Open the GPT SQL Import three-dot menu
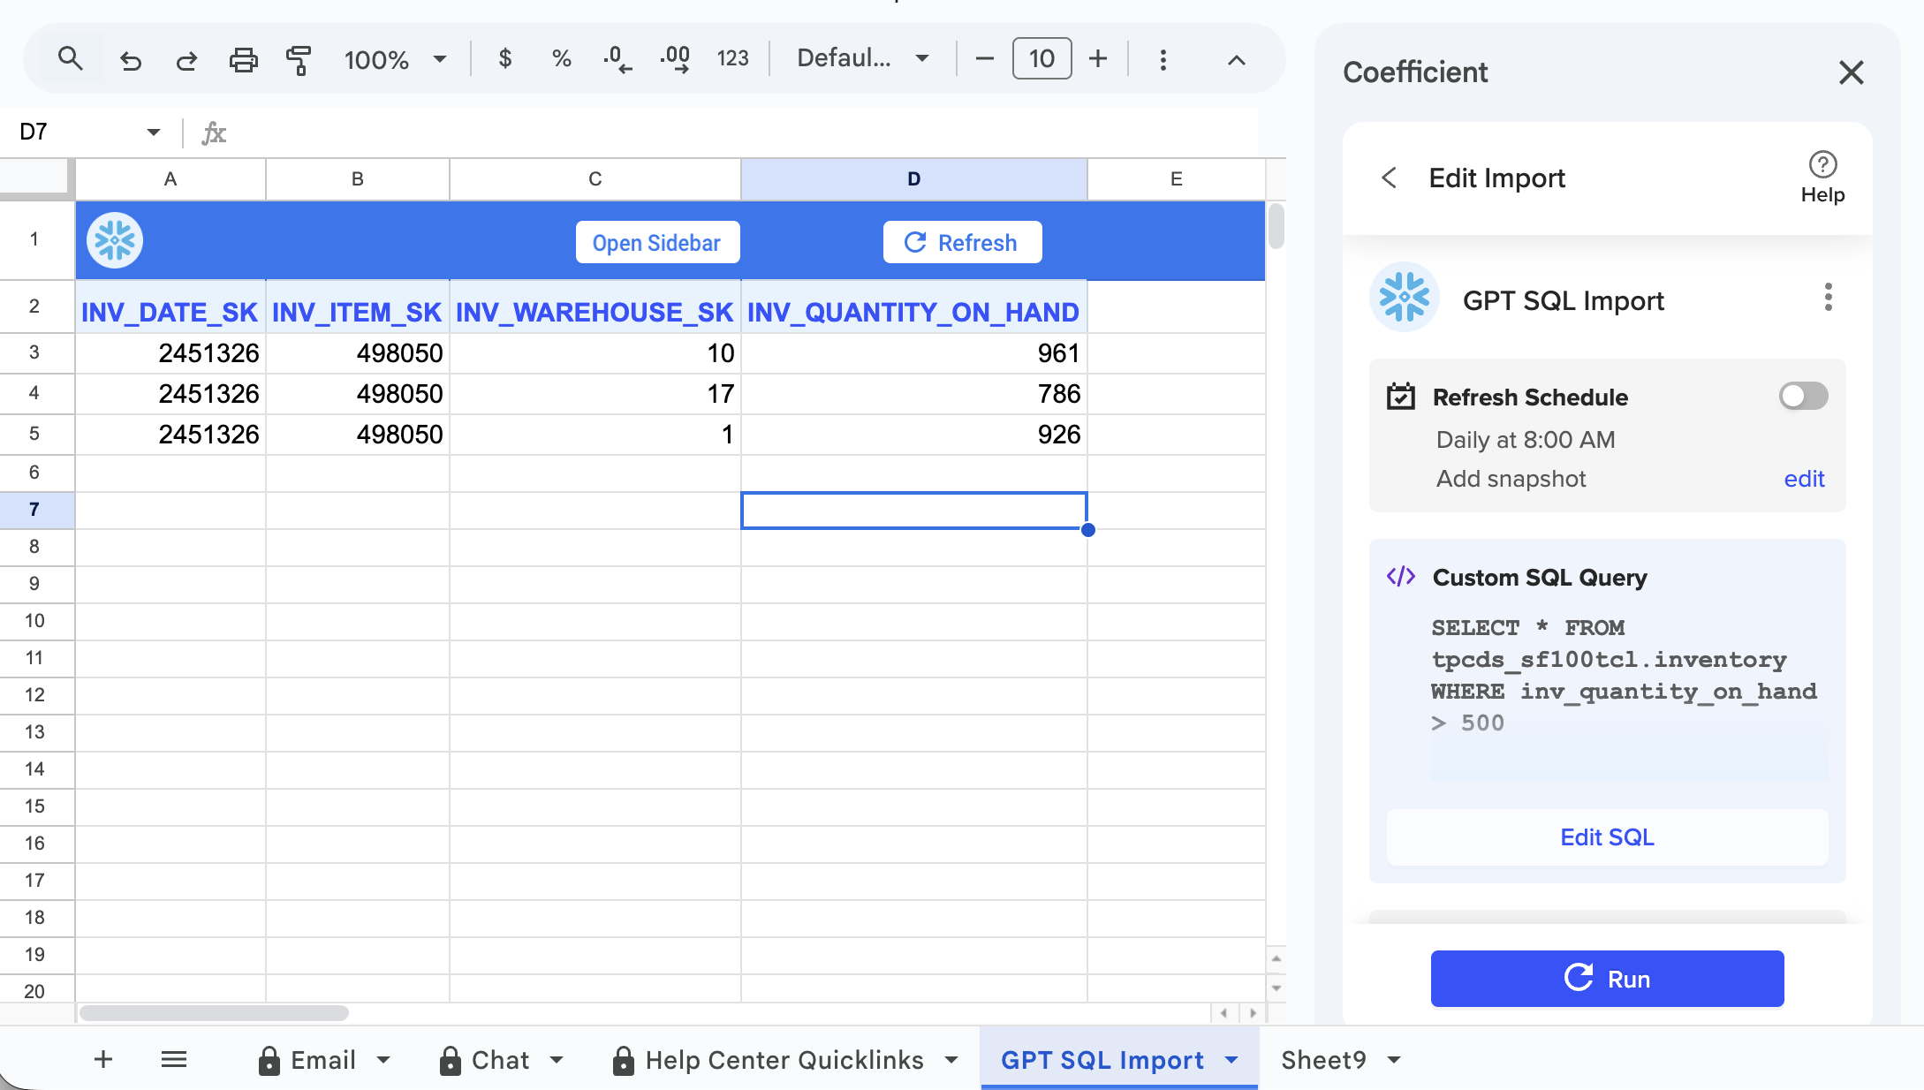The height and width of the screenshot is (1090, 1924). 1828,298
